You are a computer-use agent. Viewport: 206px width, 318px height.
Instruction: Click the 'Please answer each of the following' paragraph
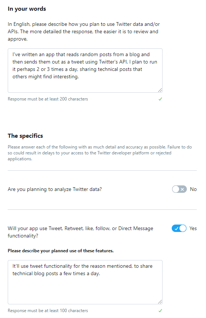click(100, 153)
